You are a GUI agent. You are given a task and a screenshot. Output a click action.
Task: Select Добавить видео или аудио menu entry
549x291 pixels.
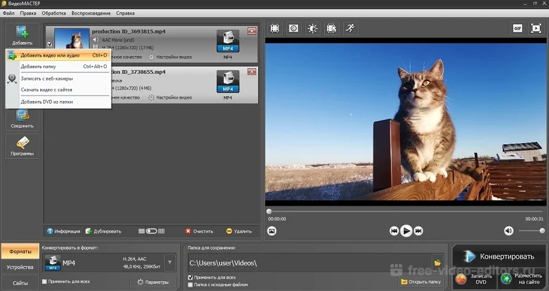(x=50, y=55)
